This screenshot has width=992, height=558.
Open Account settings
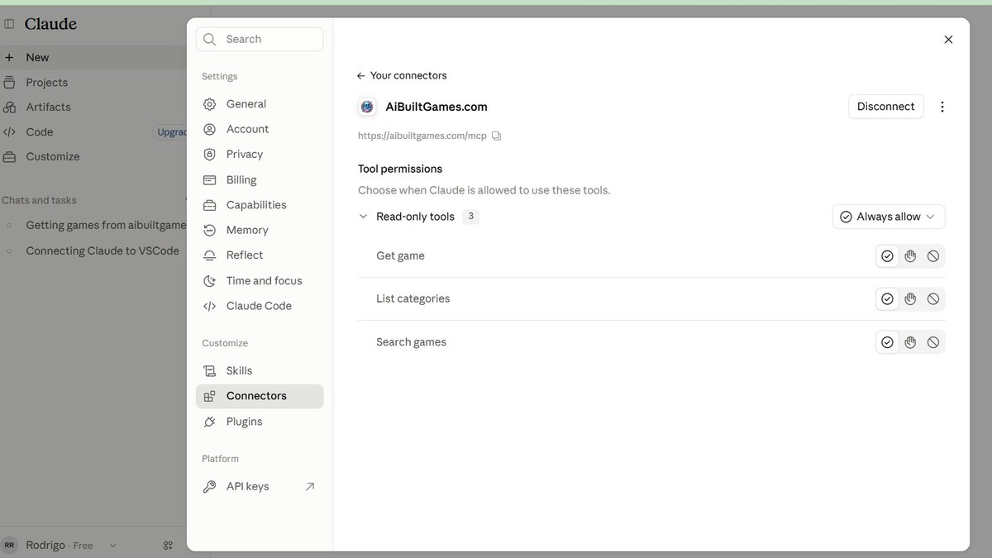coord(260,129)
